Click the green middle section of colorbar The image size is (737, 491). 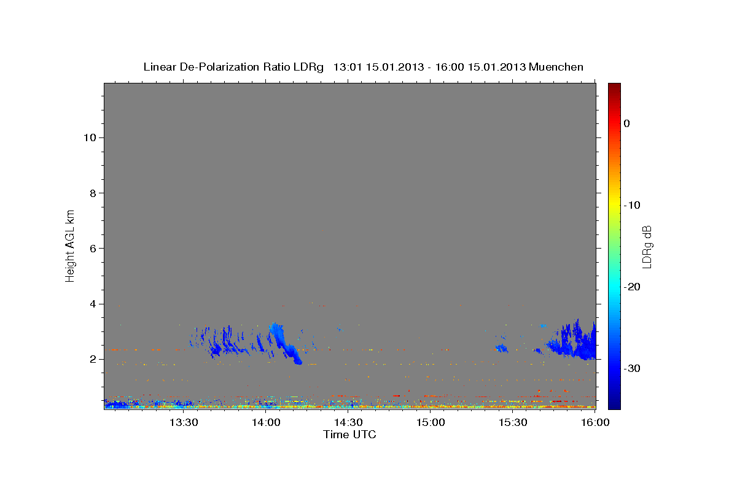click(614, 245)
